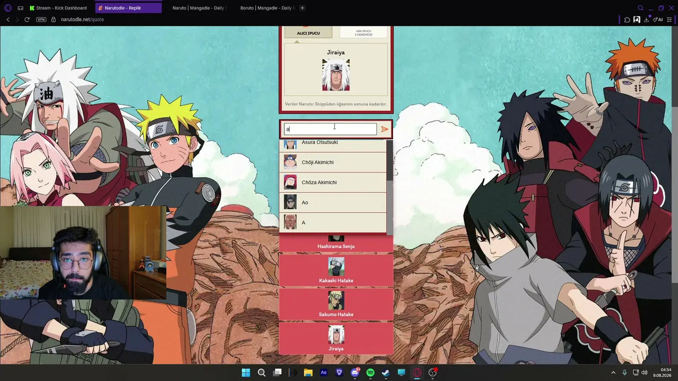The width and height of the screenshot is (678, 381).
Task: Submit the guess with the arrow button
Action: click(385, 129)
